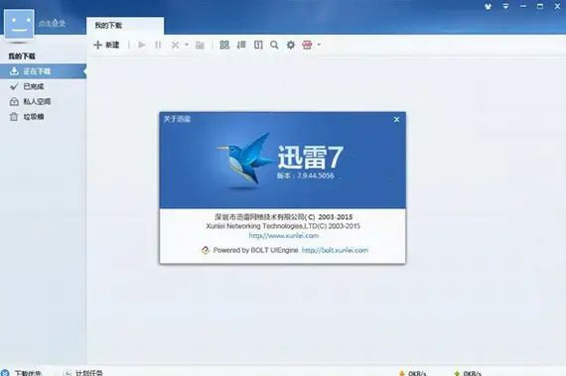Click the upload speed 0KB/s indicator
Screen dimensions: 566x376
click(473, 373)
